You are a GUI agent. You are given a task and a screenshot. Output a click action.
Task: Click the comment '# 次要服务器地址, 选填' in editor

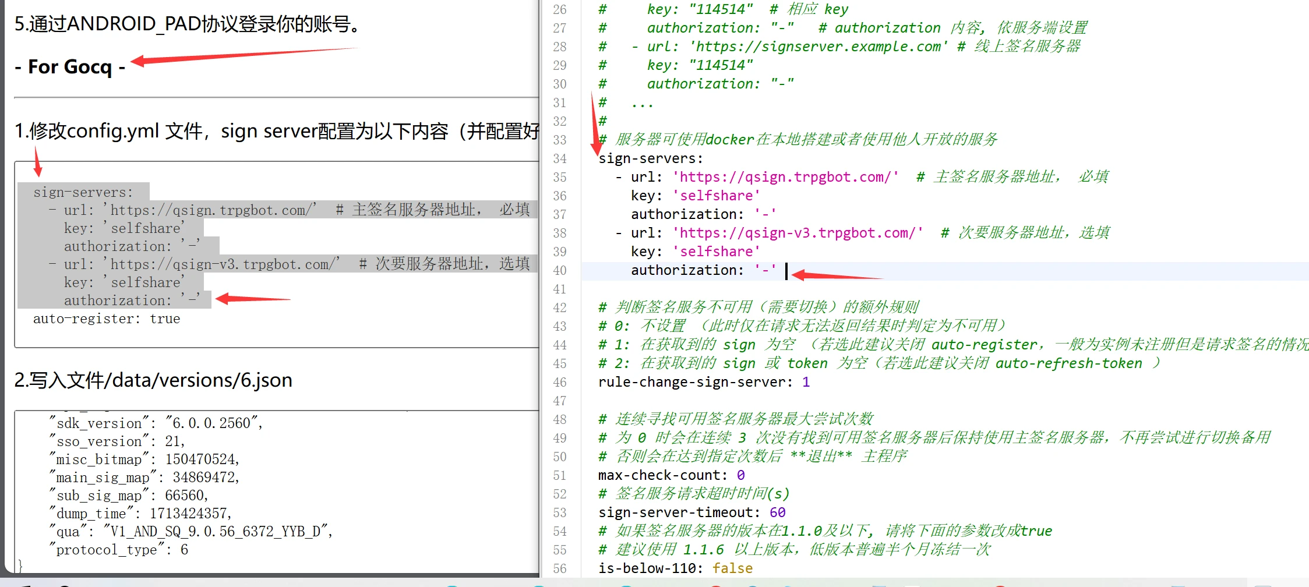point(1025,233)
